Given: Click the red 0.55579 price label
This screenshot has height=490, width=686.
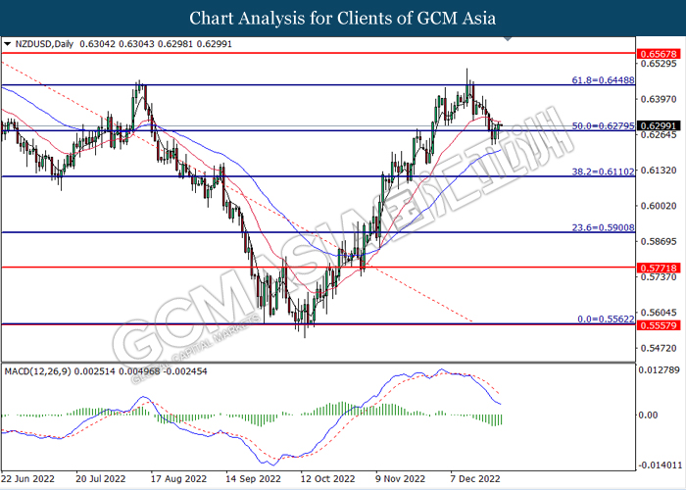Looking at the screenshot, I should pos(659,325).
